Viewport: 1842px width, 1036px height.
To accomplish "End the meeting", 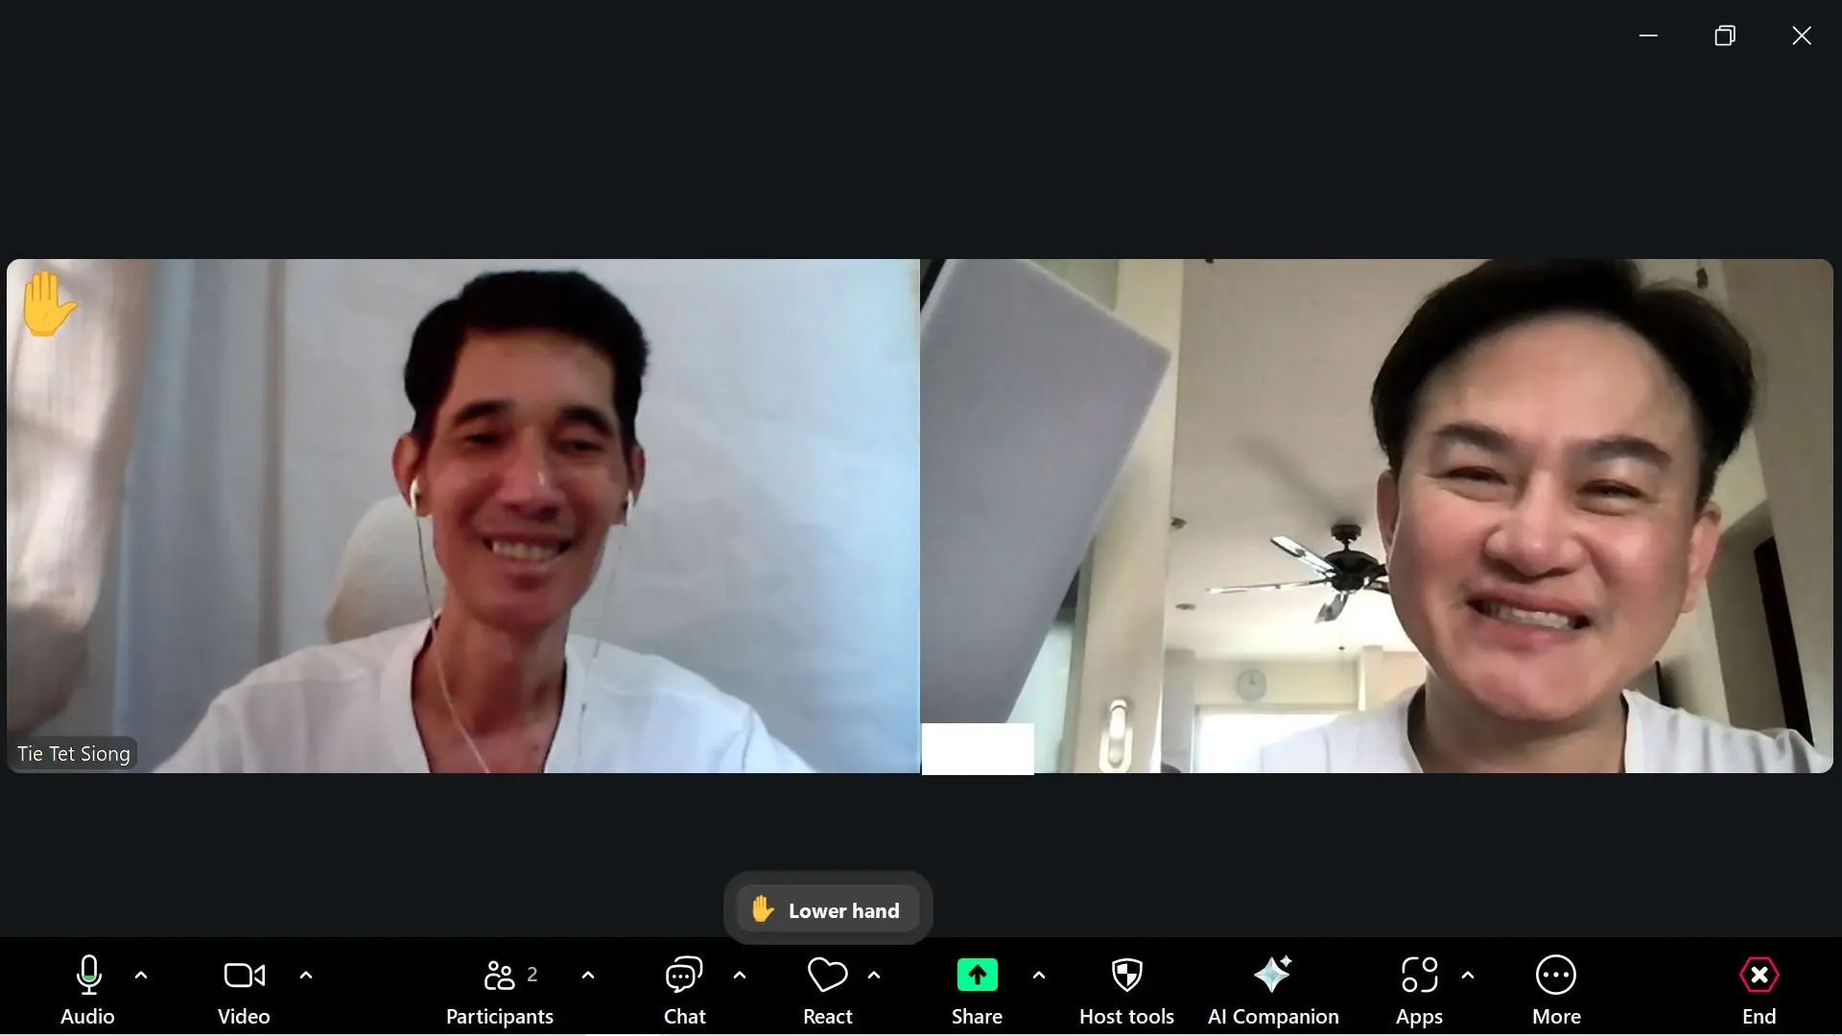I will (1759, 976).
